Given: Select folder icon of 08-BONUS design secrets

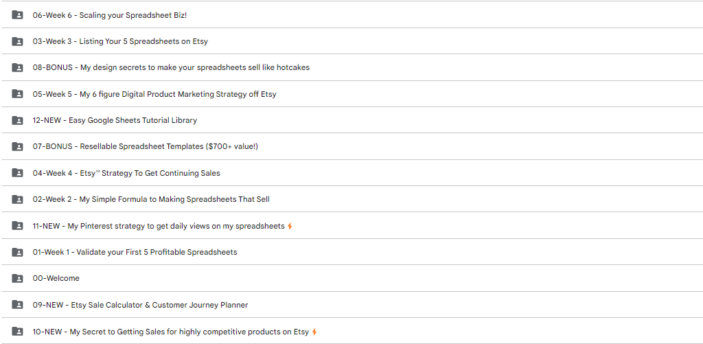Looking at the screenshot, I should [17, 68].
